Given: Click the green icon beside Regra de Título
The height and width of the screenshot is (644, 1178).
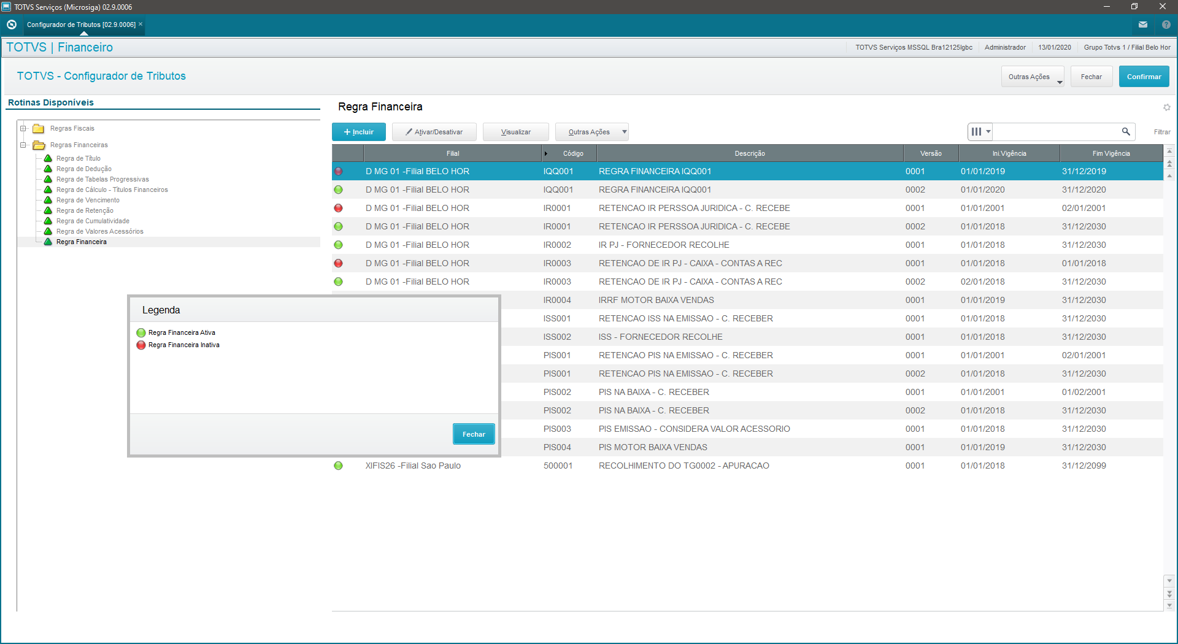Looking at the screenshot, I should point(48,158).
